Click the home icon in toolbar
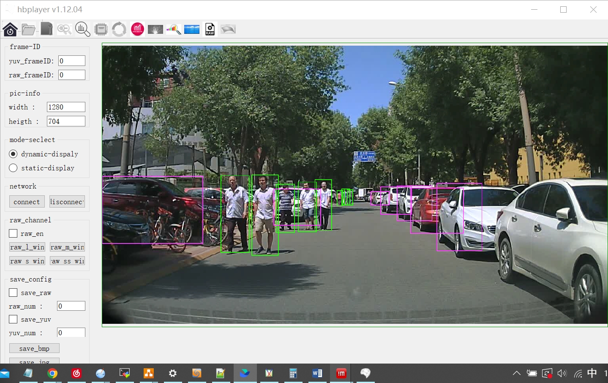608x383 pixels. [x=10, y=29]
